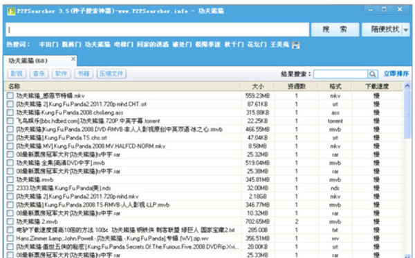Viewport: 415px width, 258px height.
Task: Check the Hans.Zimmer zip.wv row checkbox
Action: 10,239
